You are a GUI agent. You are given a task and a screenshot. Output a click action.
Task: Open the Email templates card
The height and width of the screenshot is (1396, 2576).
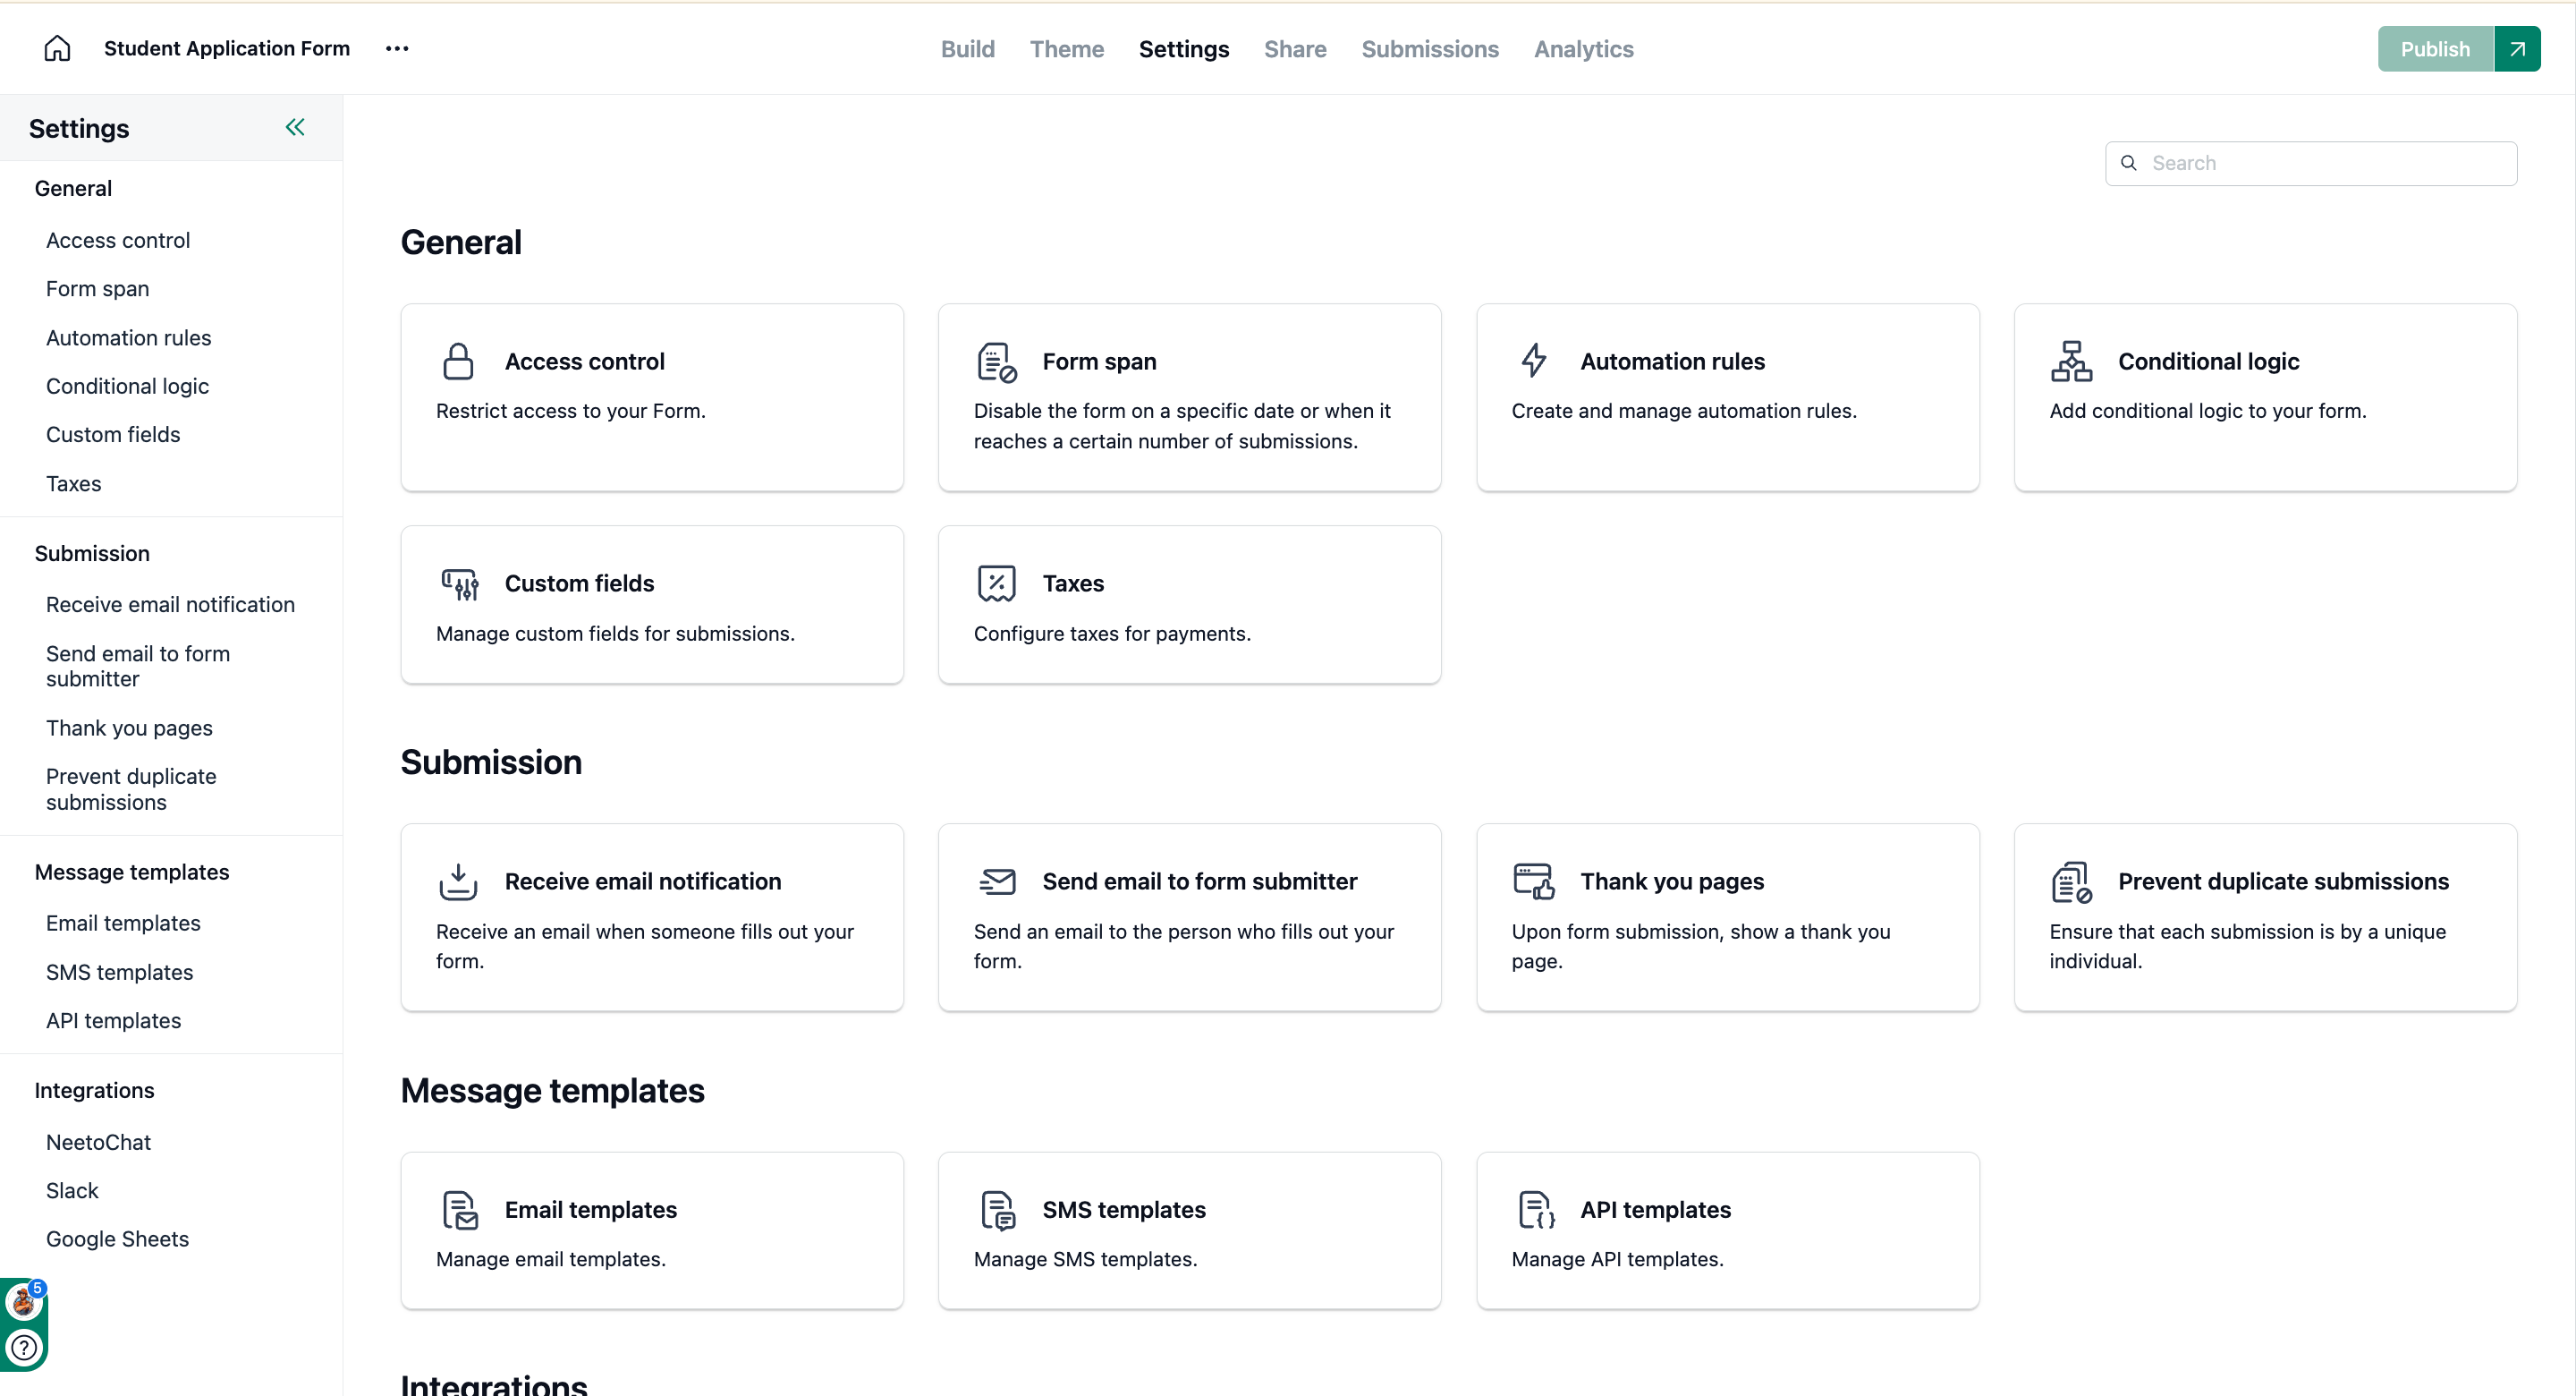coord(652,1230)
